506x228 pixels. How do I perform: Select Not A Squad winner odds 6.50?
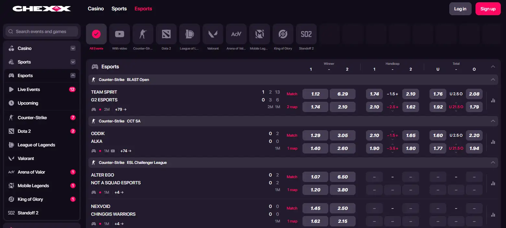click(x=343, y=177)
